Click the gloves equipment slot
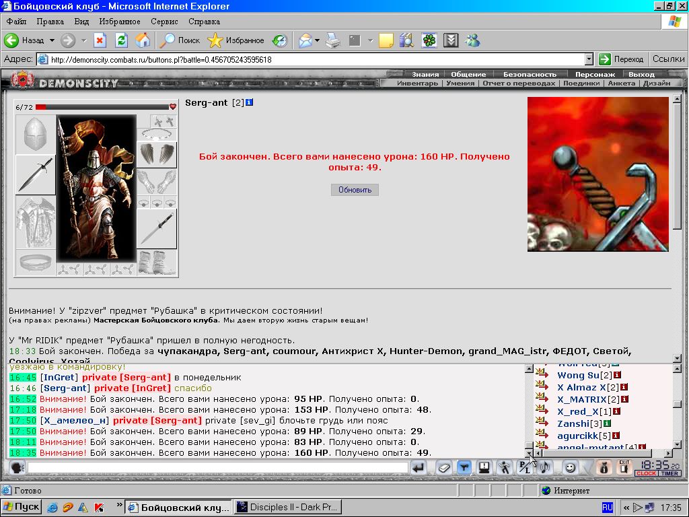 click(157, 182)
